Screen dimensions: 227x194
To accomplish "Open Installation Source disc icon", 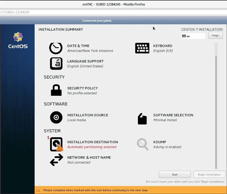I will pyautogui.click(x=56, y=117).
